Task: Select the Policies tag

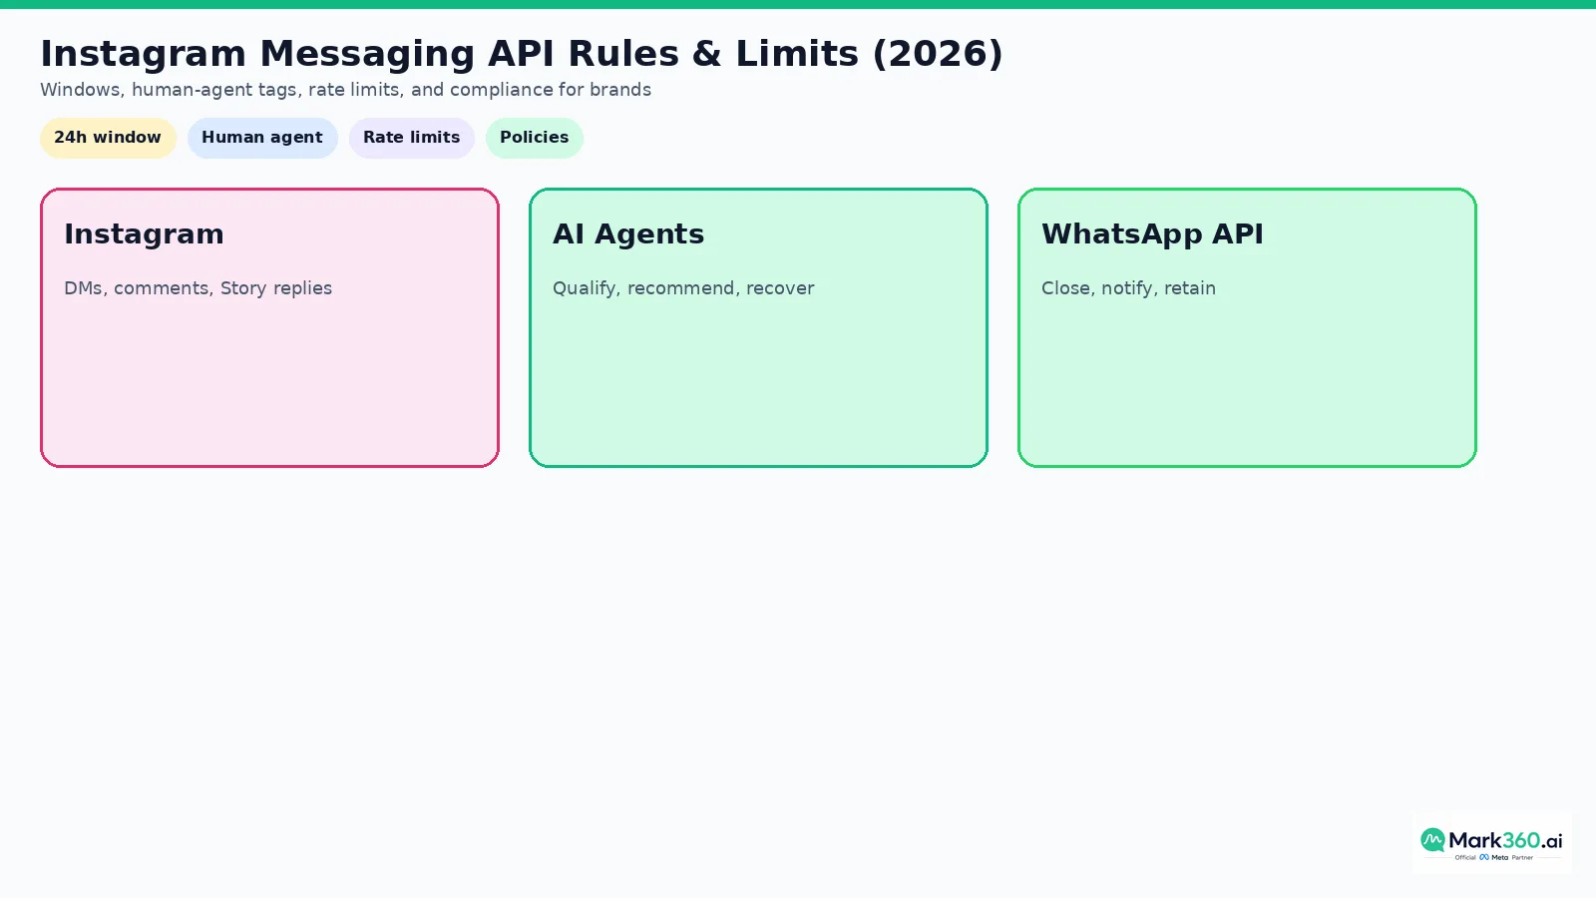Action: [x=535, y=138]
